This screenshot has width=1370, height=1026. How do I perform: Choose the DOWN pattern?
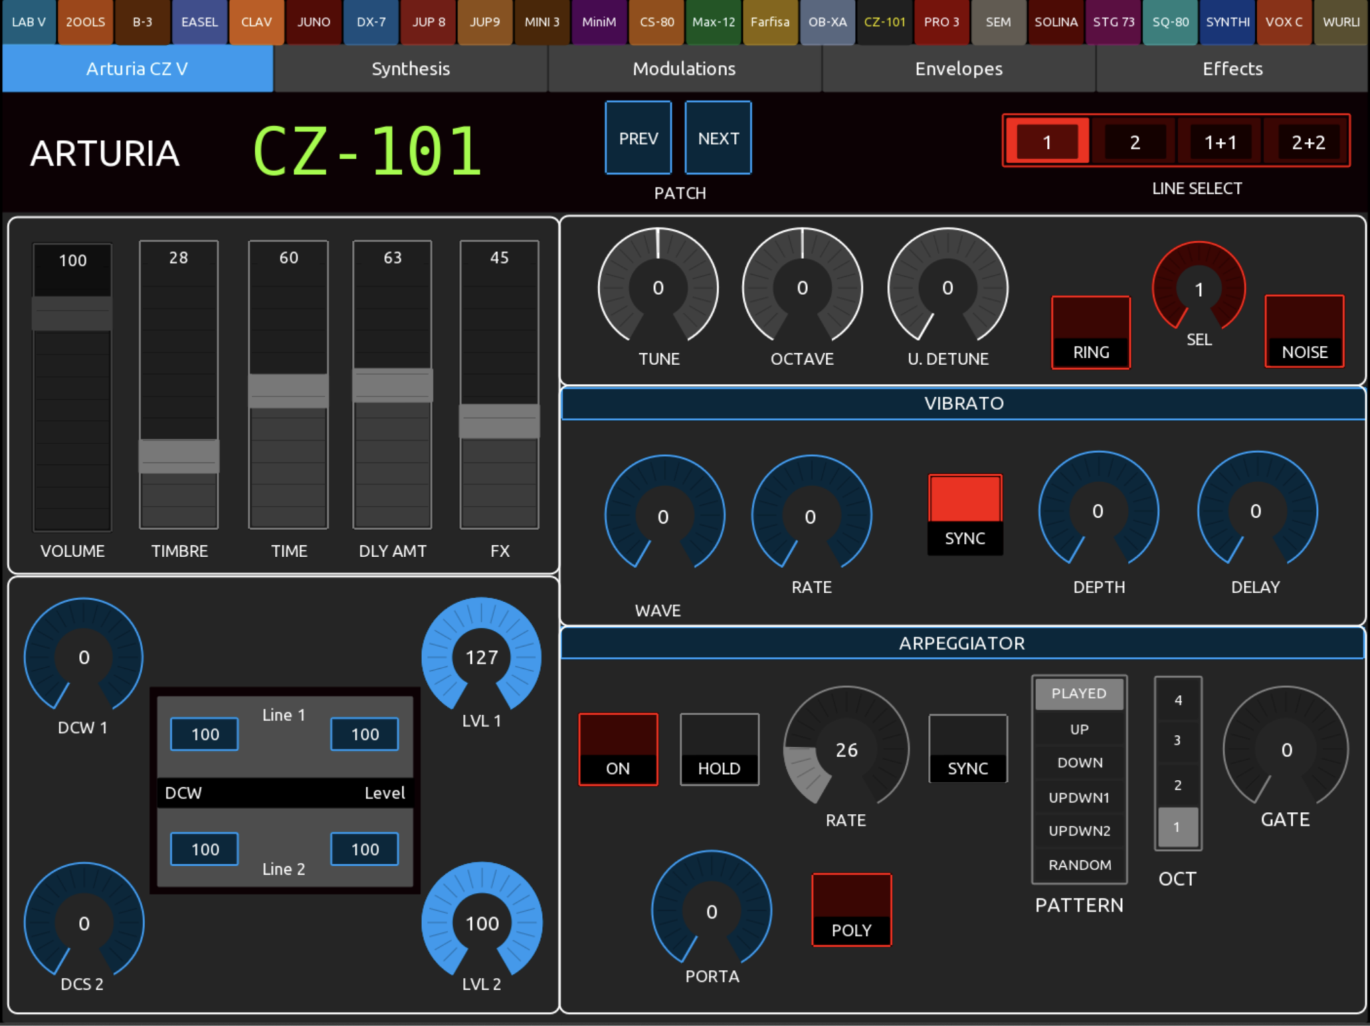click(x=1079, y=762)
